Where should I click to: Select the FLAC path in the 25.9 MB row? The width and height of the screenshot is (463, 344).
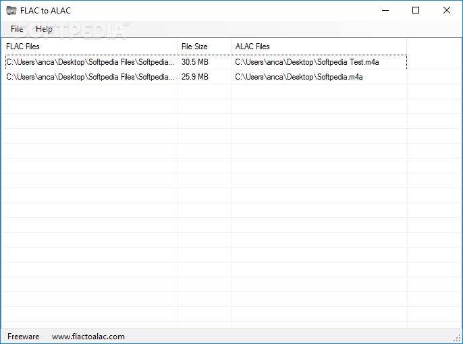coord(90,77)
